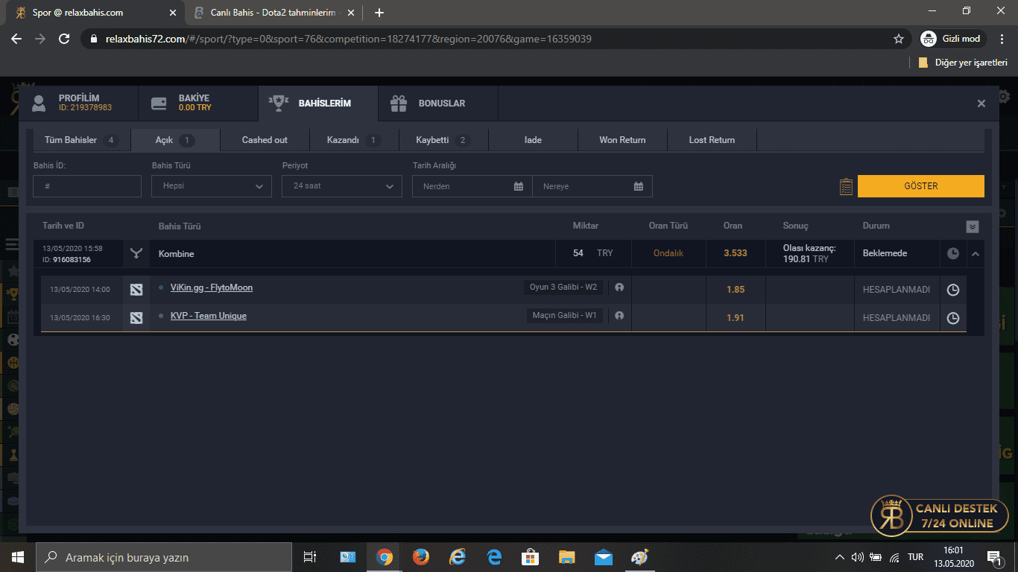Close the Spor @ relaxbahis.com tab
The image size is (1018, 572).
pyautogui.click(x=173, y=13)
